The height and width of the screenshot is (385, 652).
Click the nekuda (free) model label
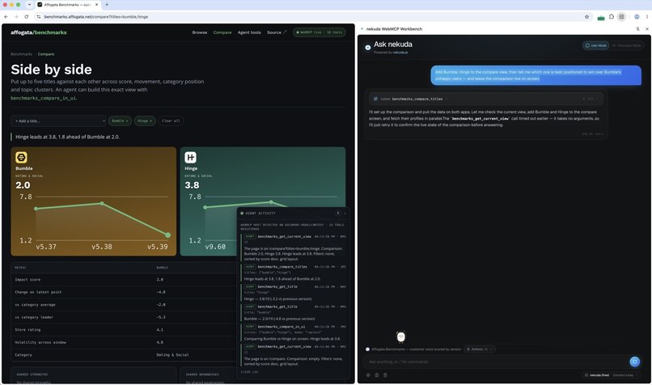tap(597, 375)
